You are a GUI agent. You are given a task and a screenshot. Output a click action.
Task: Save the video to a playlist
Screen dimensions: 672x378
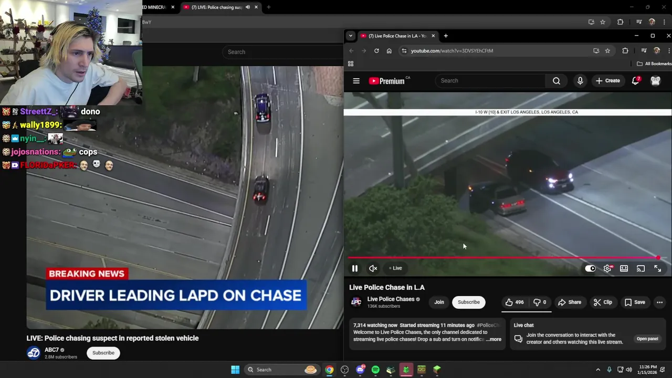(x=635, y=302)
